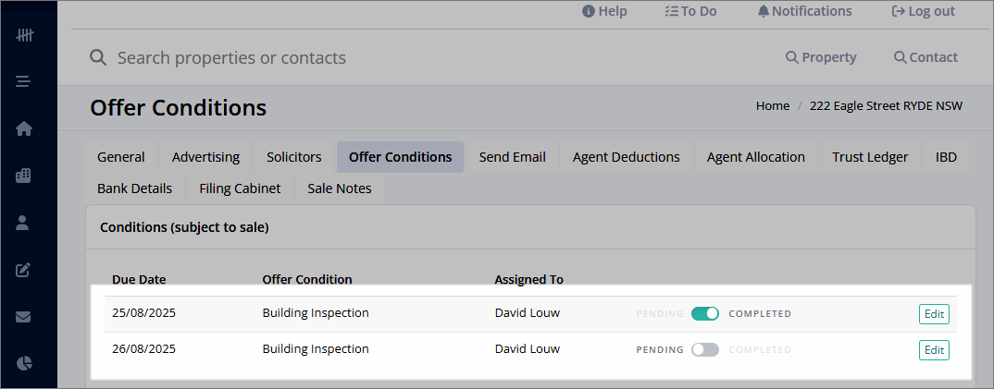Screen dimensions: 994x389
Task: Open the IBD tab
Action: pyautogui.click(x=947, y=157)
